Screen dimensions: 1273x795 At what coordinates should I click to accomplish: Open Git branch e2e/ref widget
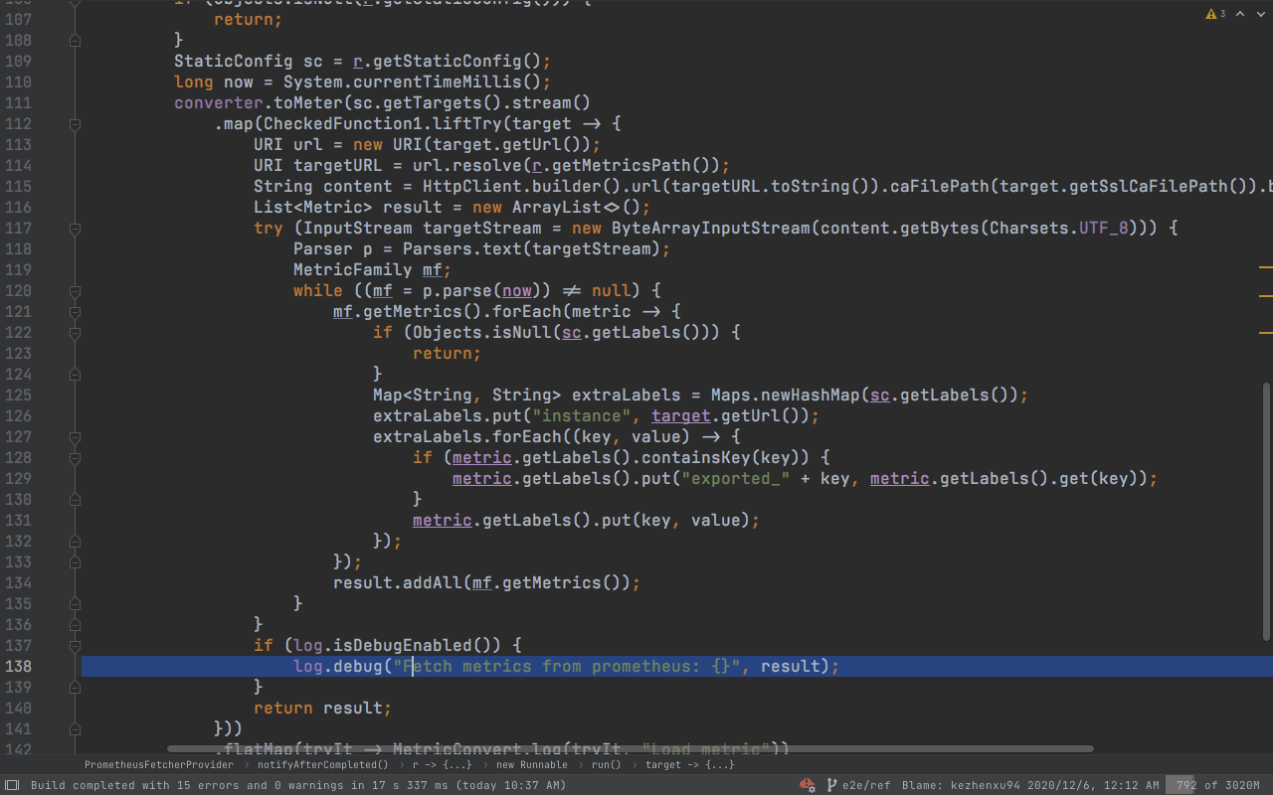tap(859, 785)
